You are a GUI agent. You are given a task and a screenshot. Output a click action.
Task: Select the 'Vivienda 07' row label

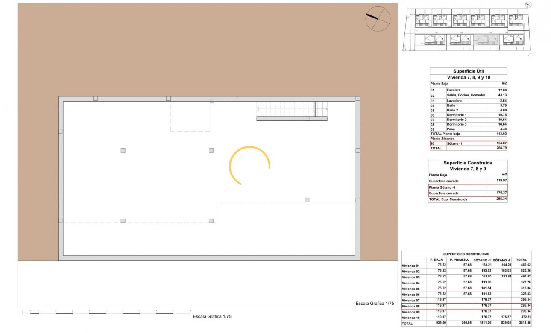click(x=411, y=301)
